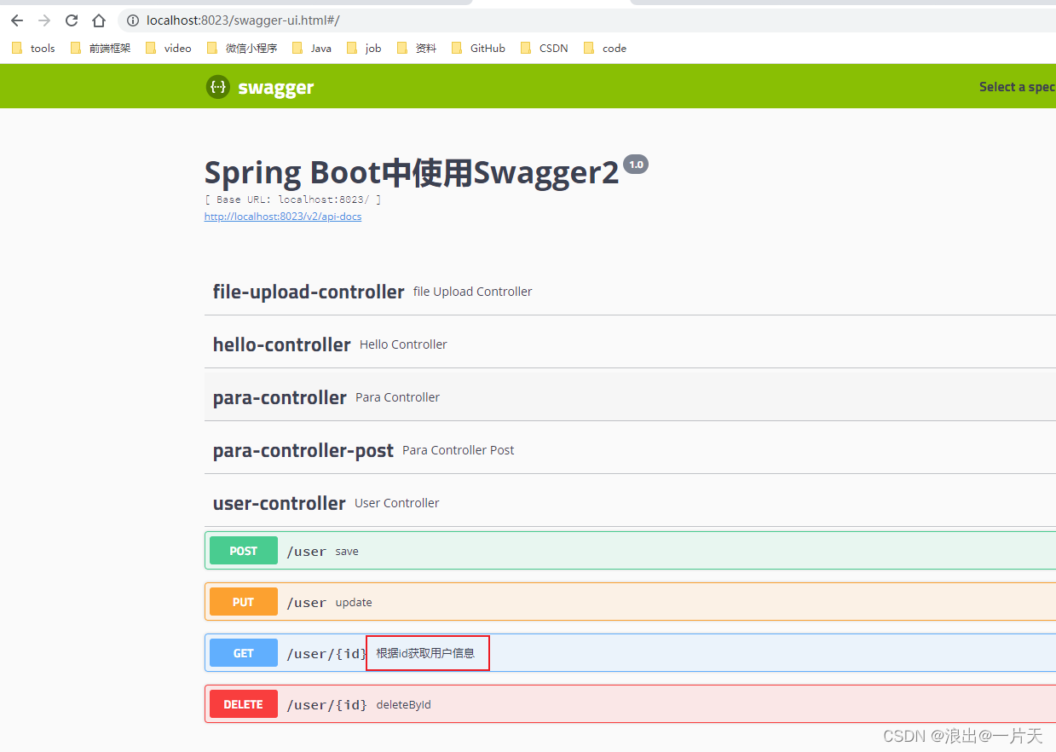Image resolution: width=1056 pixels, height=752 pixels.
Task: Expand the hello-controller section
Action: [x=281, y=344]
